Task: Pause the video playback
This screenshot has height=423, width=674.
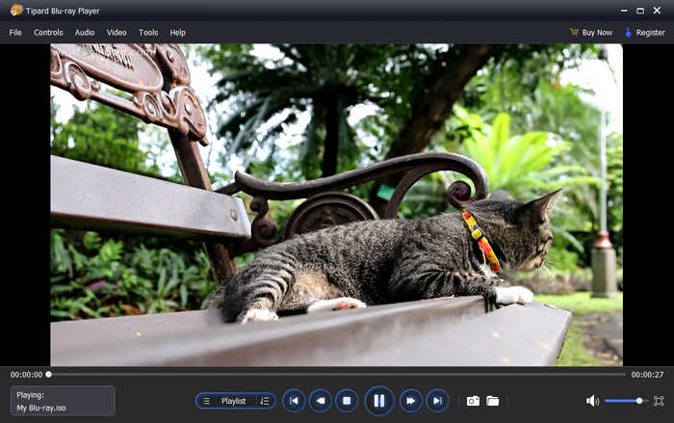Action: coord(378,400)
